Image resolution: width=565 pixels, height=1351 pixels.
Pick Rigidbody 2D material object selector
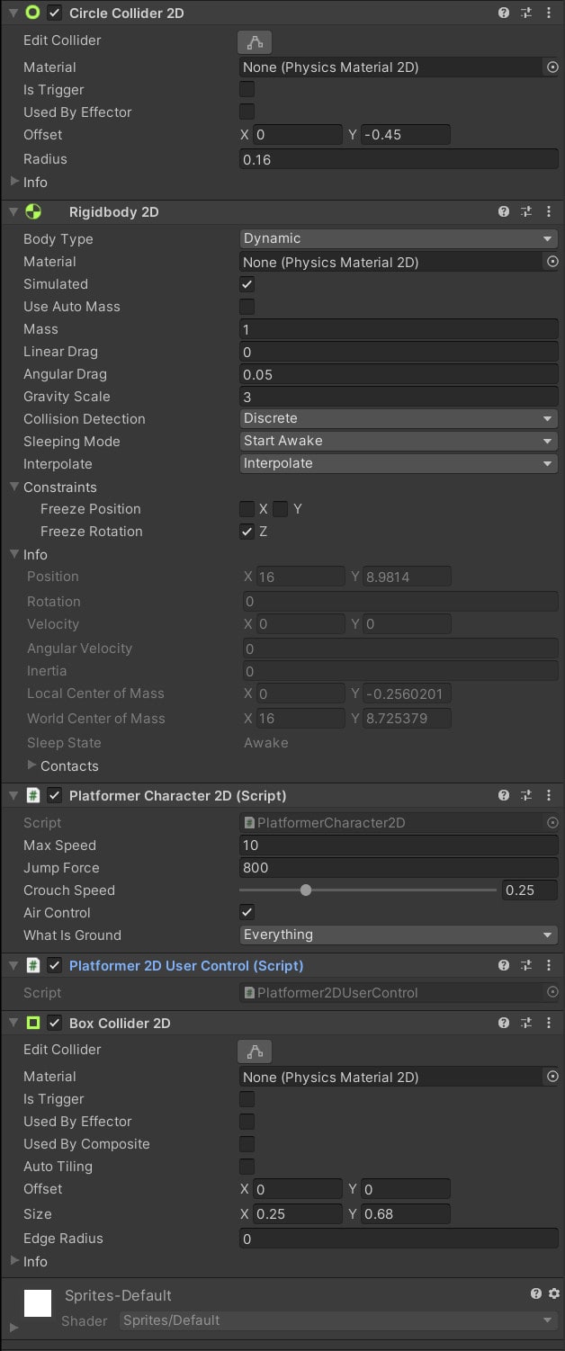click(552, 262)
